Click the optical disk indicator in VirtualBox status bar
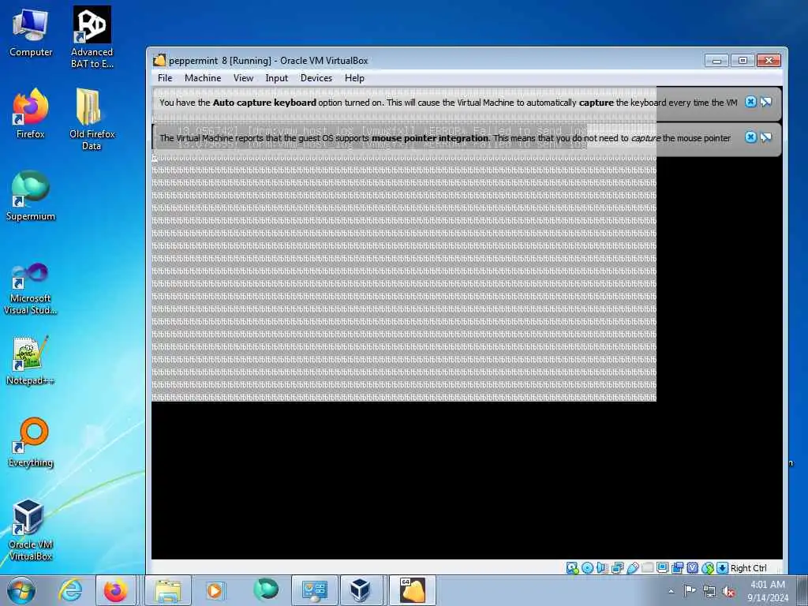This screenshot has height=606, width=808. coord(587,568)
